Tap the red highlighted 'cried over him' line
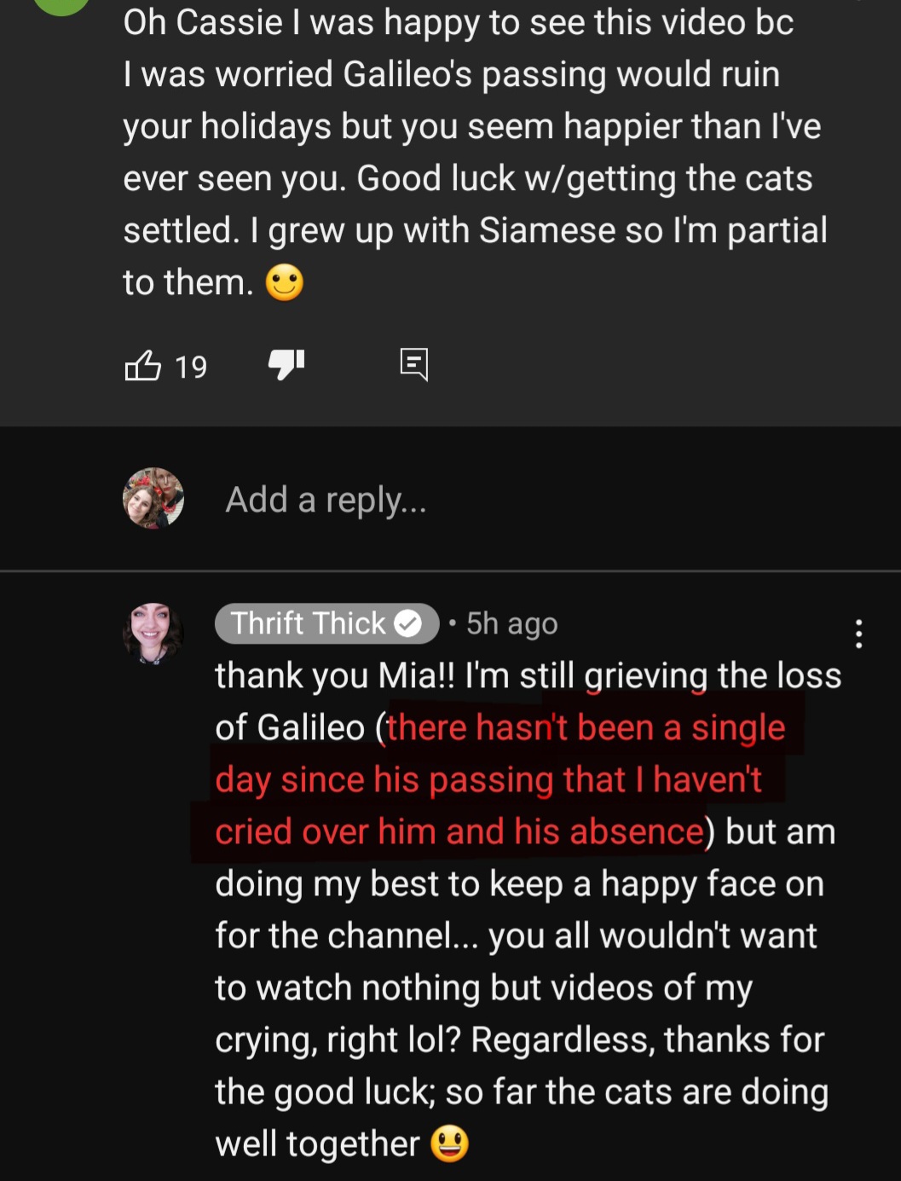 pyautogui.click(x=459, y=832)
